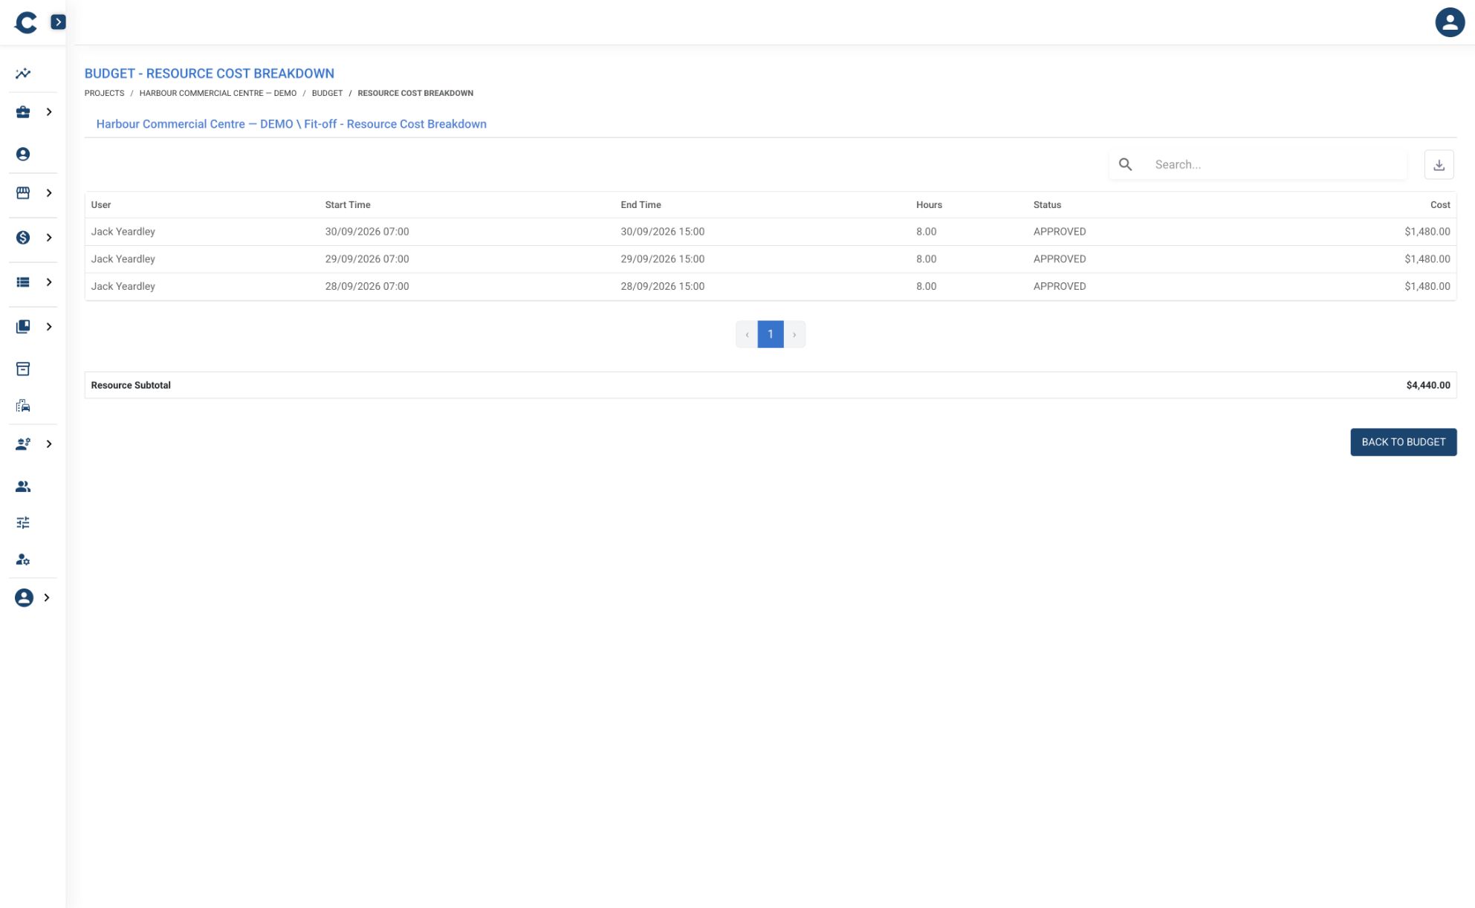This screenshot has height=908, width=1475.
Task: Open the contact person icon in sidebar
Action: coord(23,155)
